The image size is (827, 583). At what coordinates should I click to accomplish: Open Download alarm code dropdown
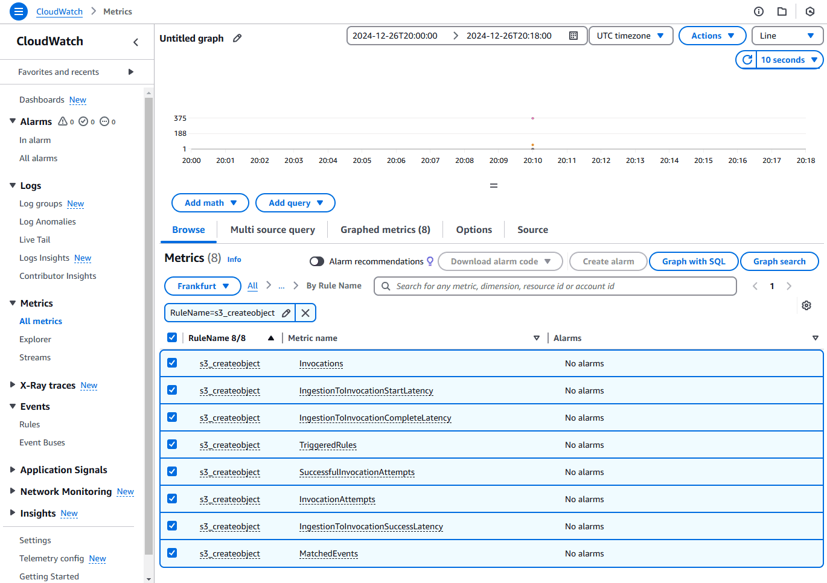(500, 261)
